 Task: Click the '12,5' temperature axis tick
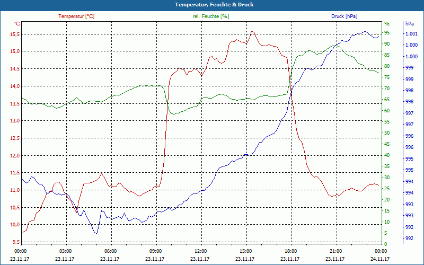tap(15, 138)
